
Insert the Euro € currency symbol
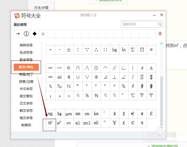coord(133,114)
